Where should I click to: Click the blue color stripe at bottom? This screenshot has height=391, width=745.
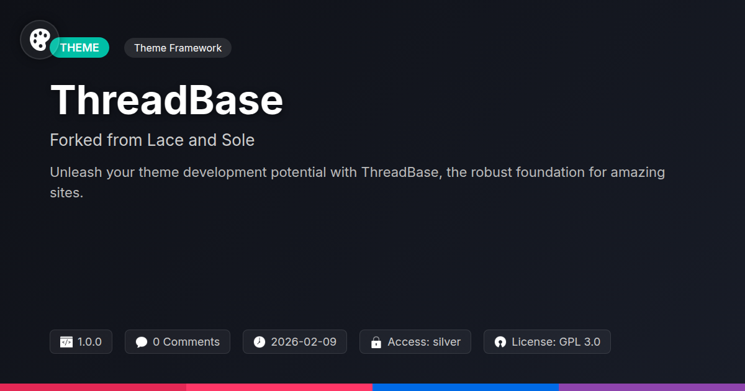pos(466,387)
